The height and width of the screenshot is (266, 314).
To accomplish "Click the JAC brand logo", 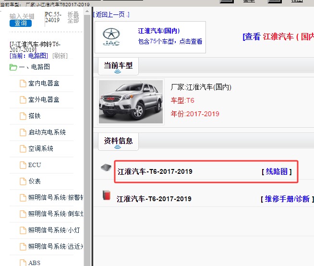I will pos(111,37).
